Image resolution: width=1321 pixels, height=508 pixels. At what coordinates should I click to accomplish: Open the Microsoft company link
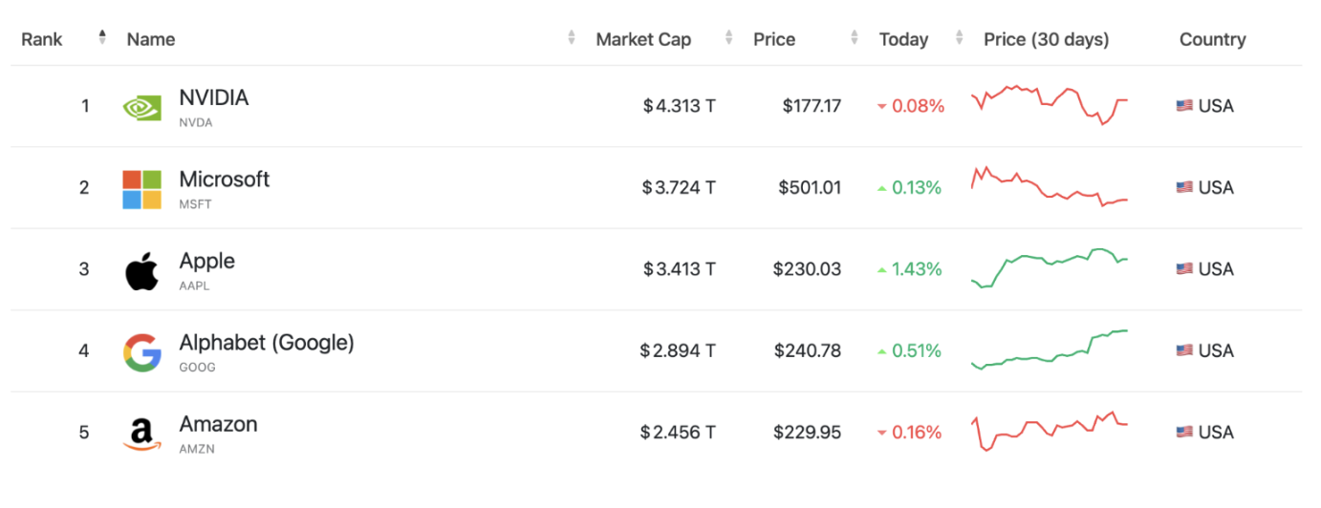225,179
